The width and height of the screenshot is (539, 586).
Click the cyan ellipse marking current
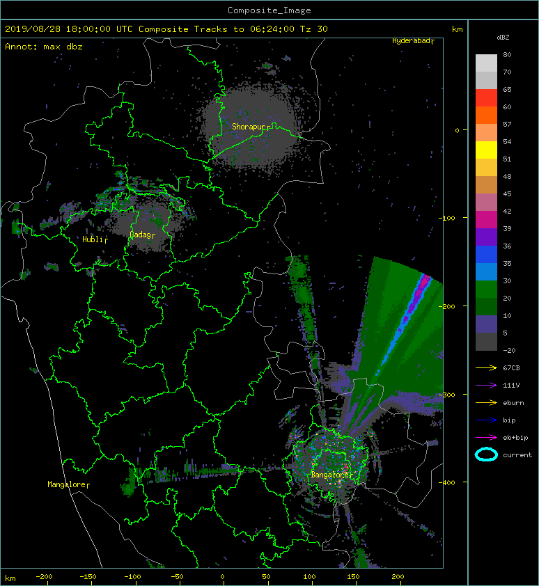[486, 454]
